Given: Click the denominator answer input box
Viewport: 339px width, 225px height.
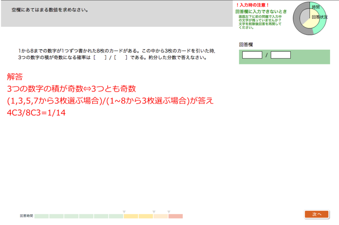Looking at the screenshot, I should (x=281, y=55).
